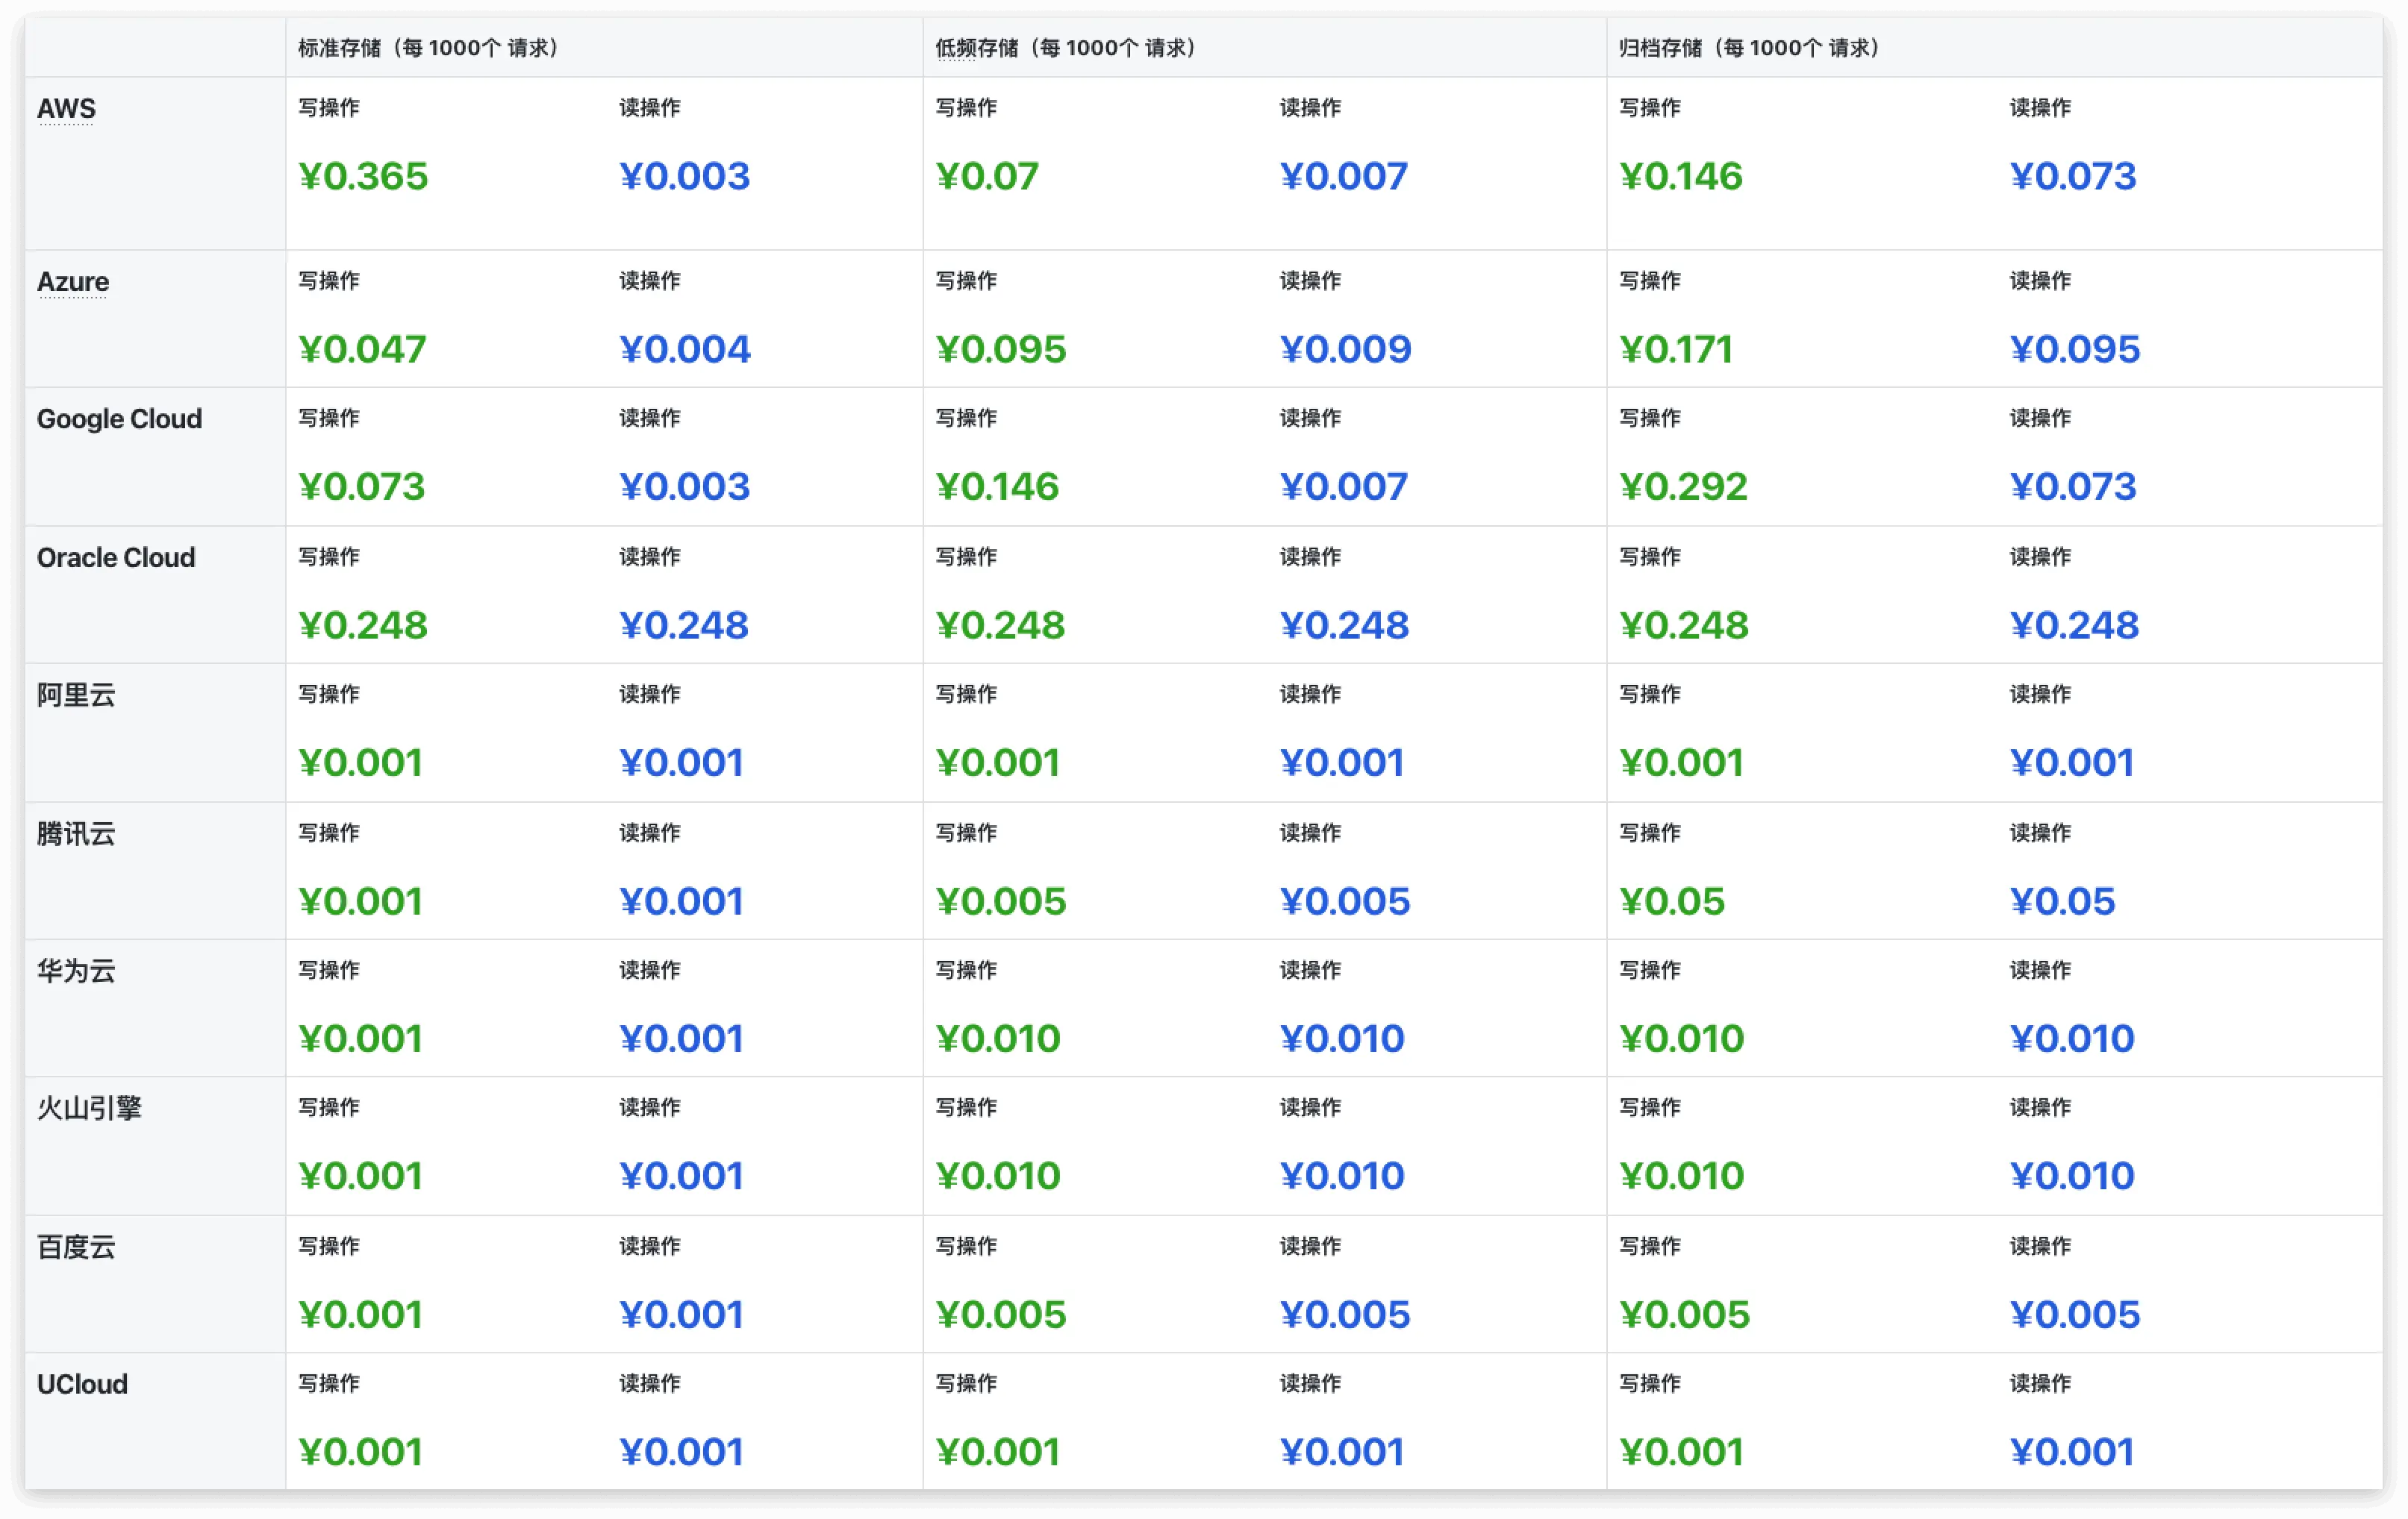Screen dimensions: 2408x1519
Task: Click Azure low-frequency read price ¥0.009
Action: 1345,350
